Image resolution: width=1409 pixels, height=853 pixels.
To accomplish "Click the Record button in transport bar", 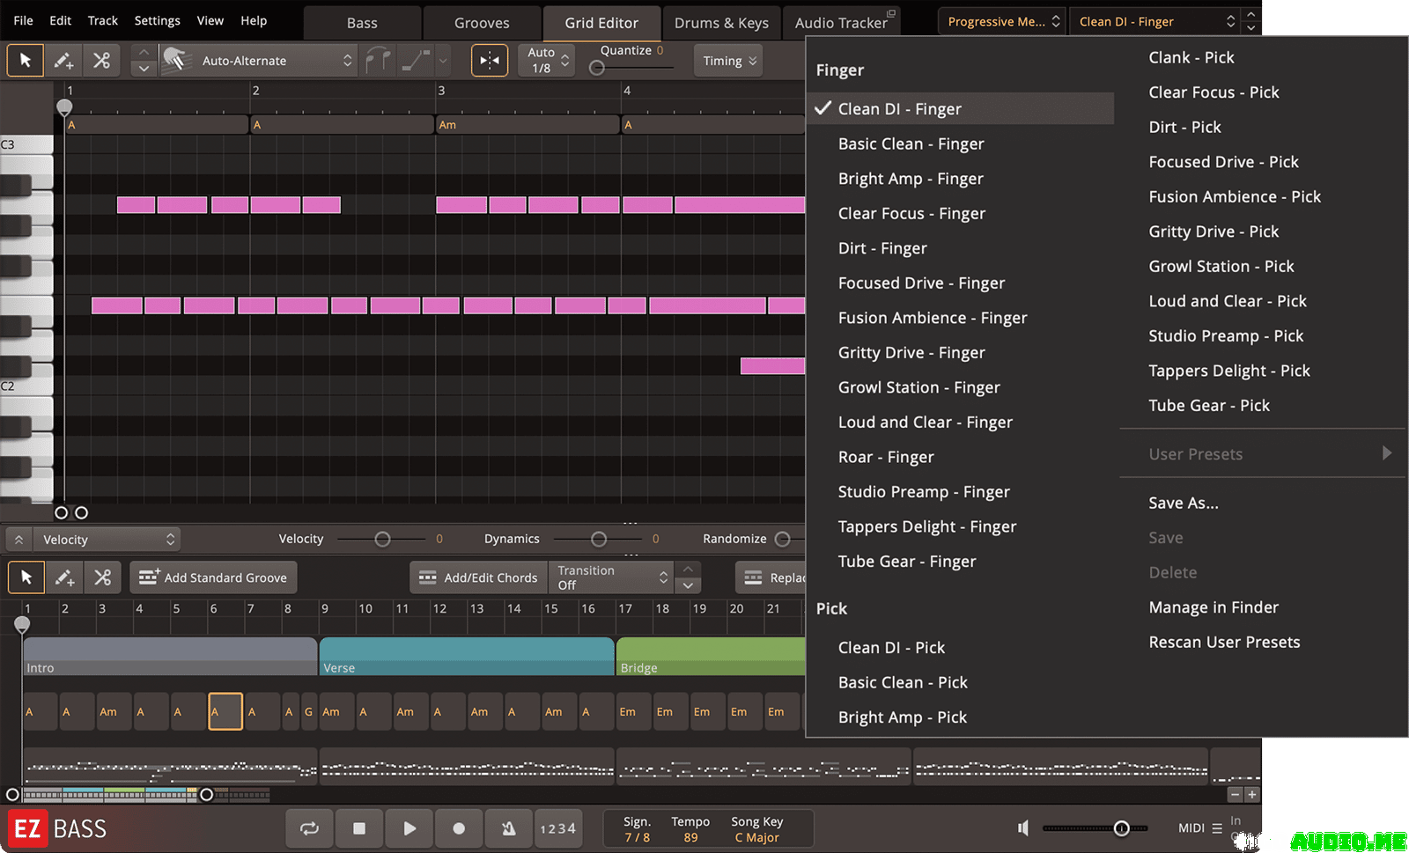I will coord(459,828).
